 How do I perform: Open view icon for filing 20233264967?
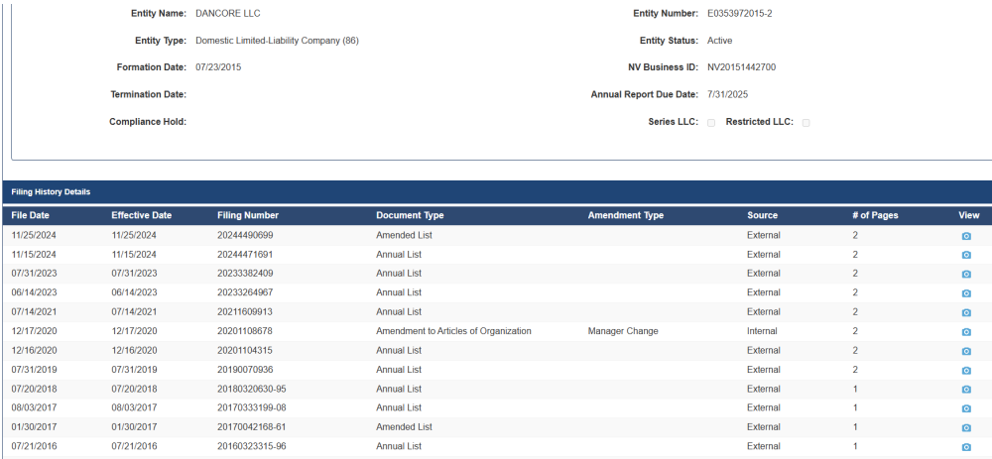[x=966, y=293]
